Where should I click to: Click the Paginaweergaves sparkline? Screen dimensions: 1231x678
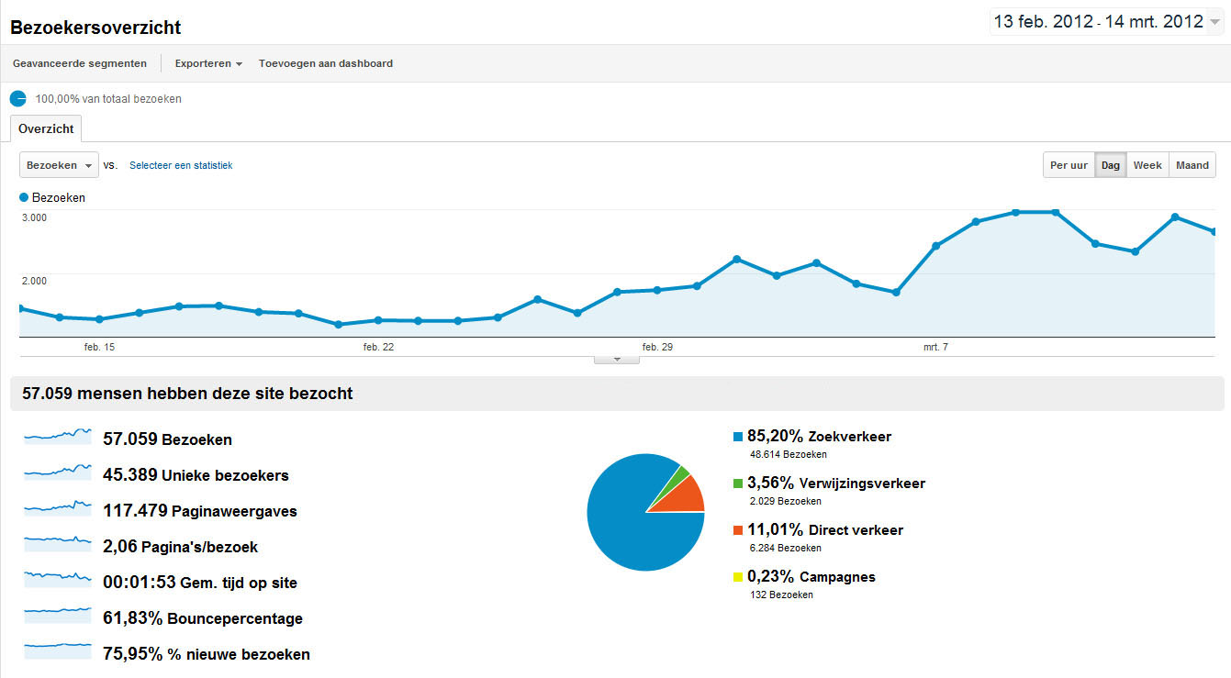[x=58, y=506]
